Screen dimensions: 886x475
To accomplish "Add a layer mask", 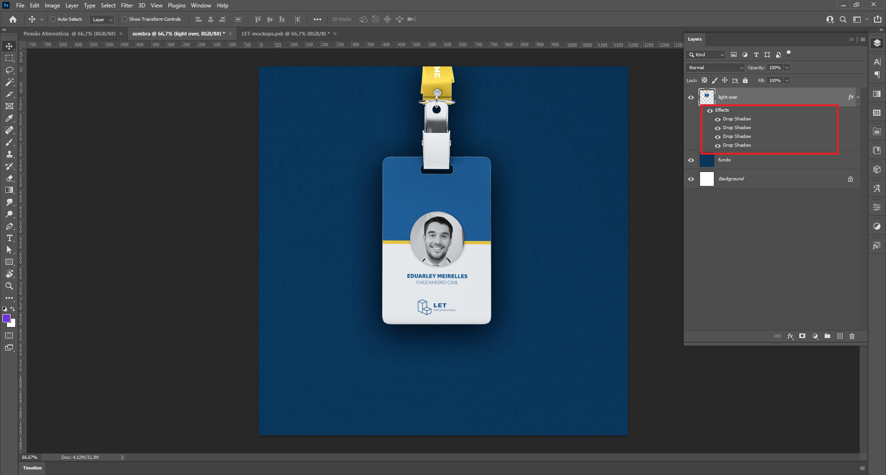I will tap(802, 336).
